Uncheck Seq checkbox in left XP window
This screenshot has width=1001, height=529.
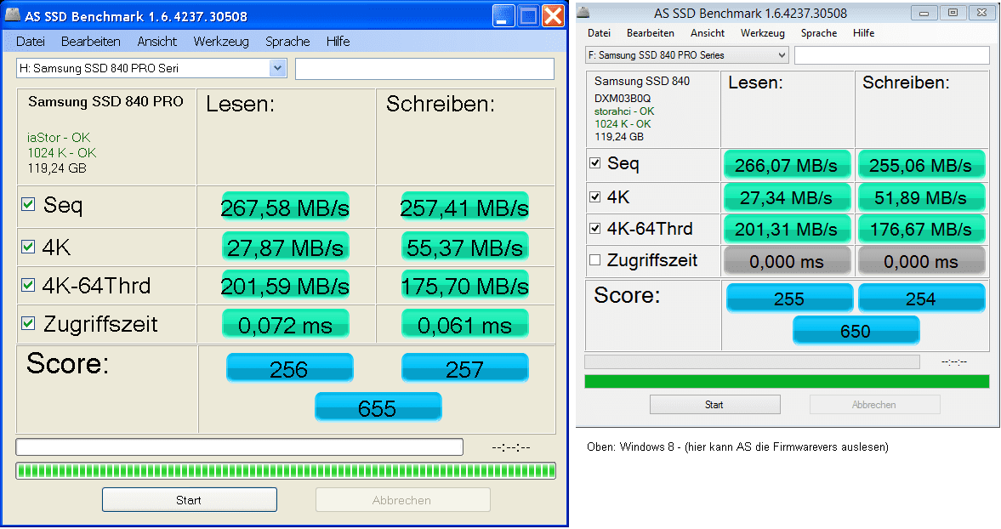[x=28, y=204]
